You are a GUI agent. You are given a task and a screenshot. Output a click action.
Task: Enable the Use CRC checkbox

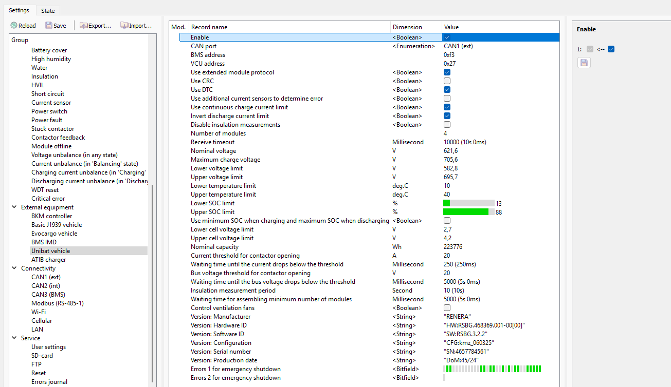[x=447, y=81]
